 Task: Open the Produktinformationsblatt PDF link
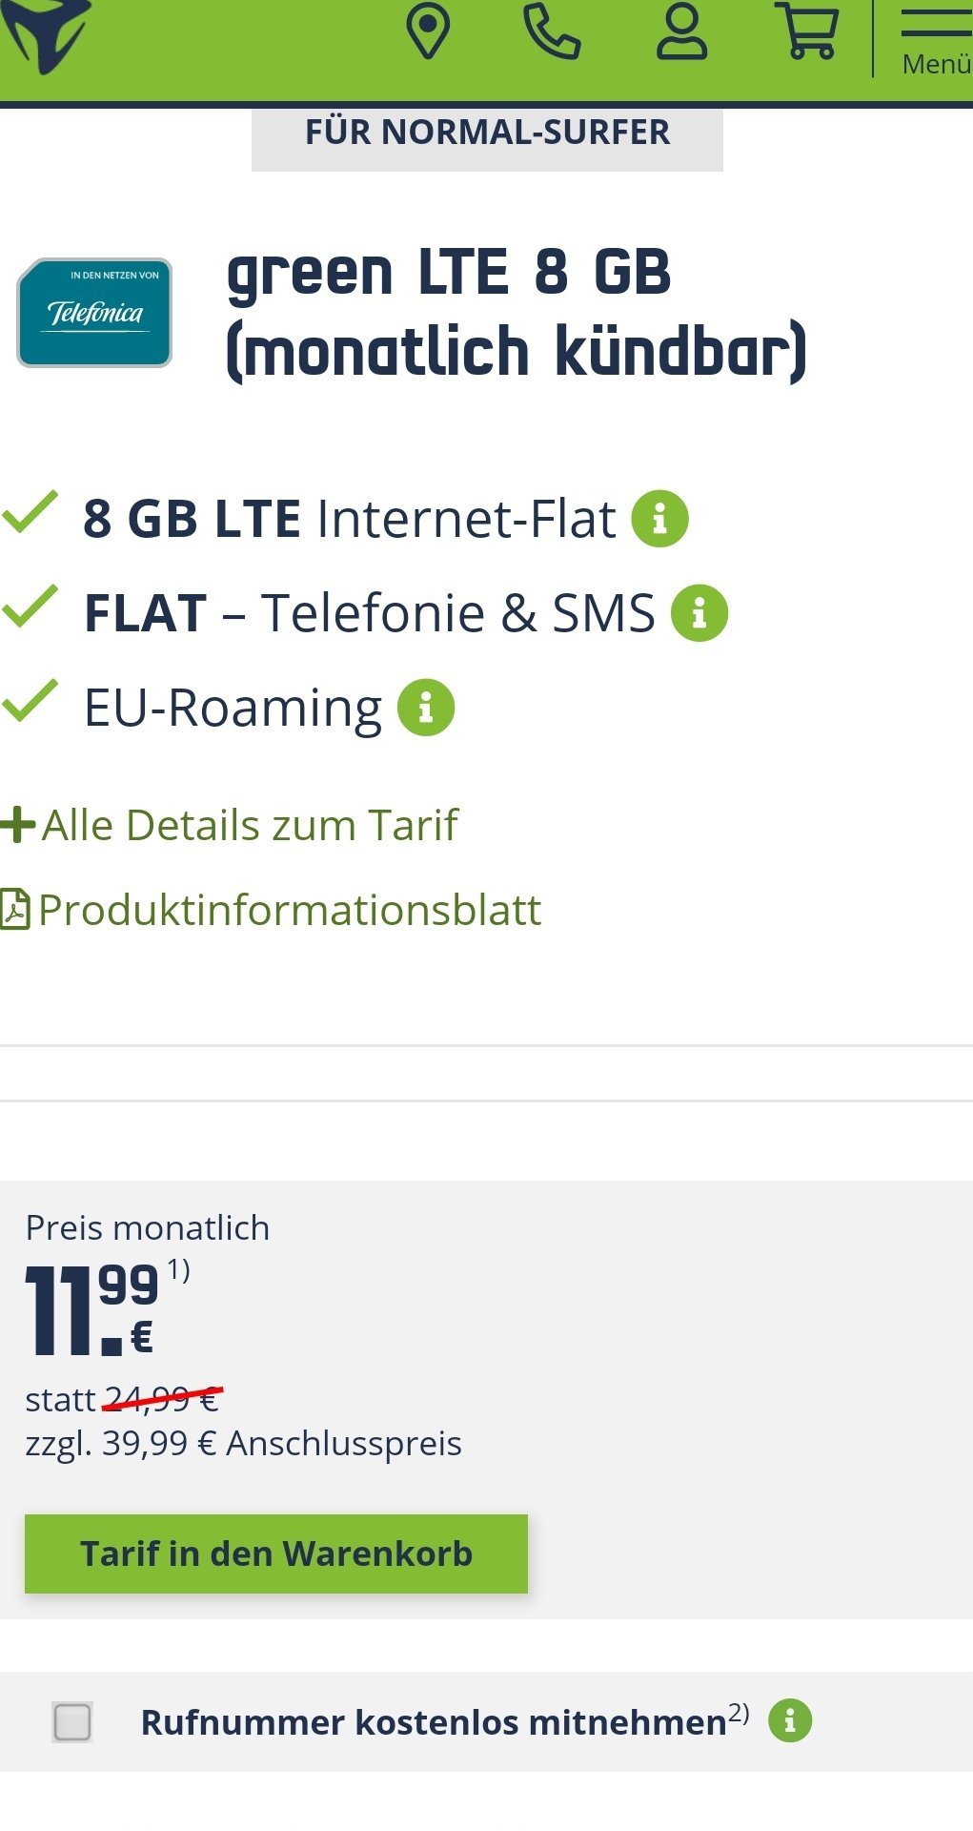pyautogui.click(x=272, y=910)
